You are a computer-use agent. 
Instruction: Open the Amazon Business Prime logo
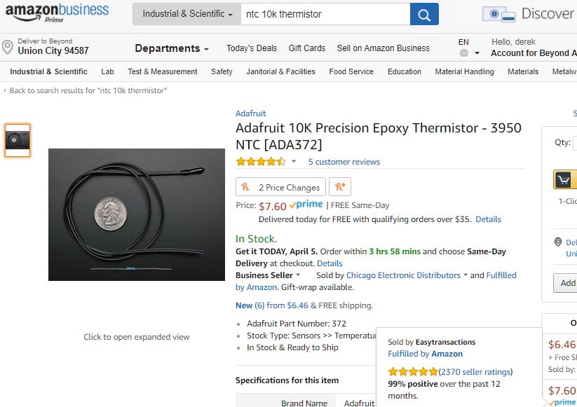coord(57,13)
